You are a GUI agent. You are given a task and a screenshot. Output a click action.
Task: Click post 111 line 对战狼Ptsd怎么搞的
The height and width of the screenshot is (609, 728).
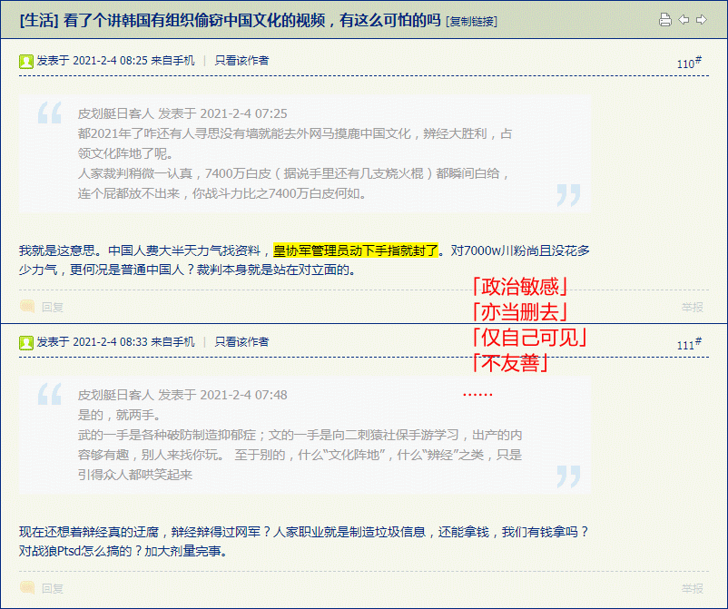(x=123, y=551)
